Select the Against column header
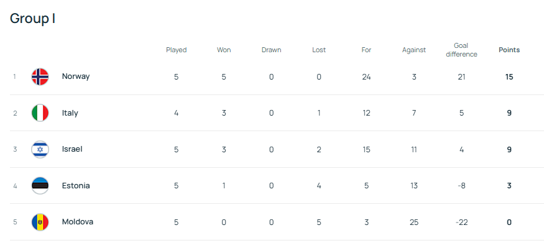The width and height of the screenshot is (544, 243). coord(414,50)
